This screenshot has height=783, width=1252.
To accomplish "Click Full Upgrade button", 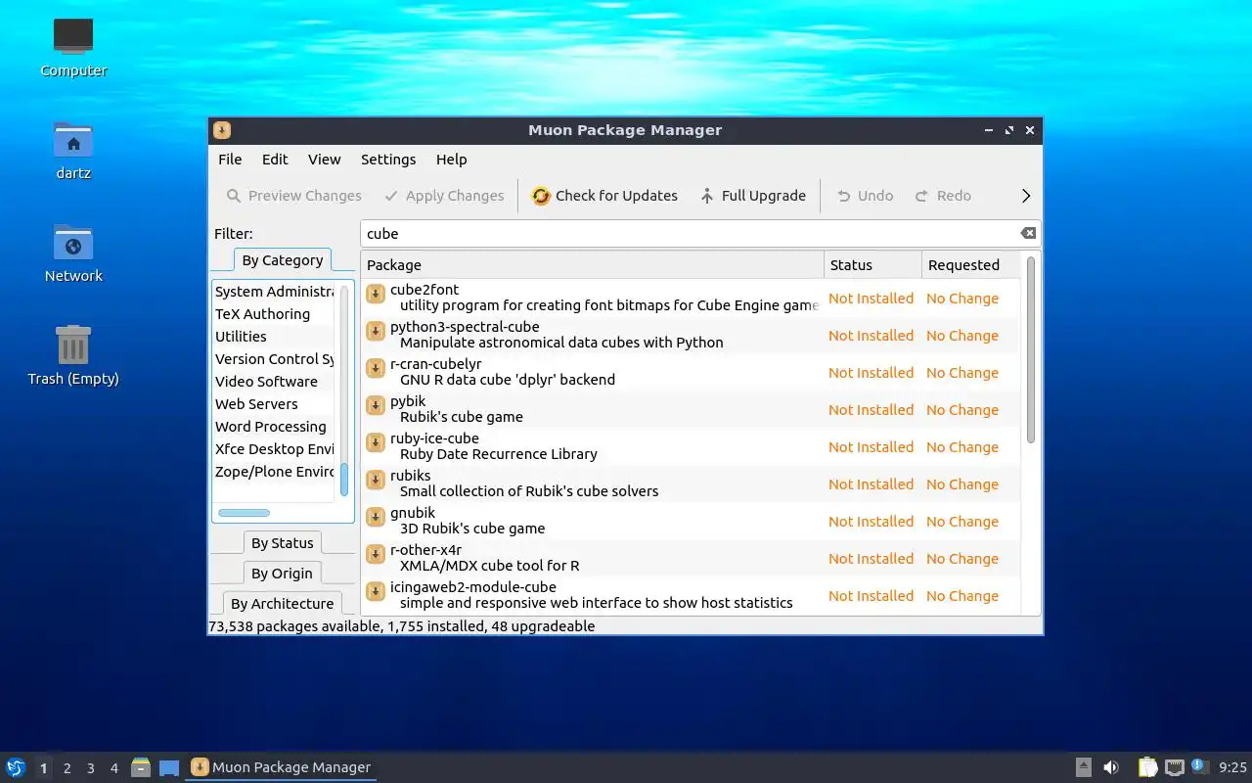I will click(x=752, y=196).
